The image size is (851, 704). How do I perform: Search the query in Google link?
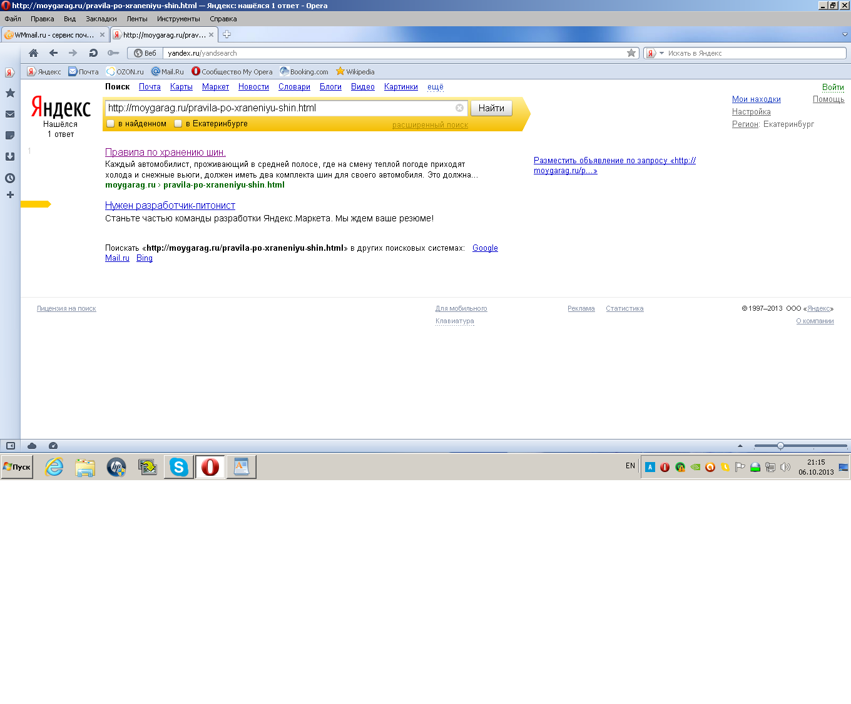(485, 248)
